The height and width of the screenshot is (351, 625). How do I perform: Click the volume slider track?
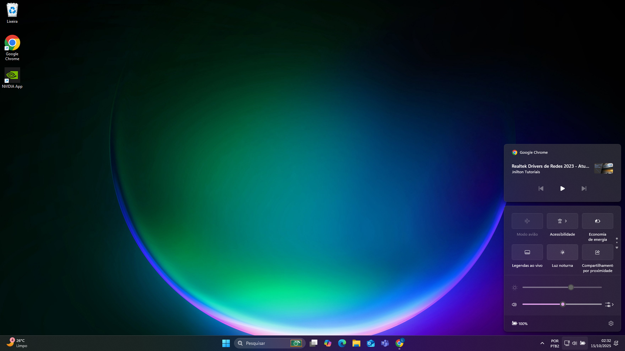tap(583, 304)
